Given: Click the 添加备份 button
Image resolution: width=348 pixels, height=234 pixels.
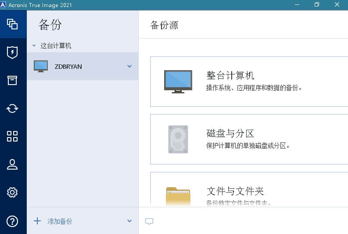Looking at the screenshot, I should coord(60,221).
